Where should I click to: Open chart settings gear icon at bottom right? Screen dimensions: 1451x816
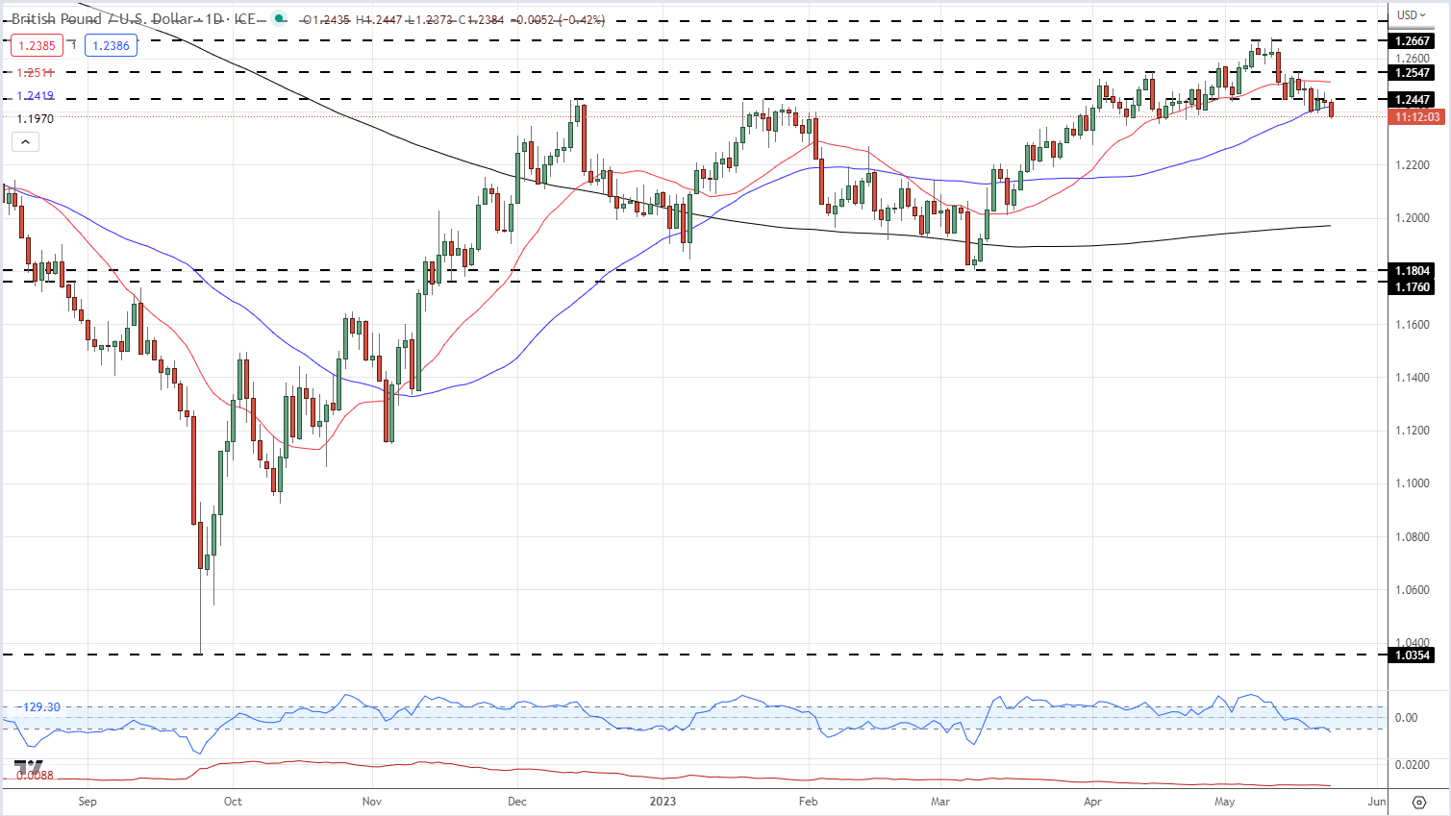[1419, 802]
